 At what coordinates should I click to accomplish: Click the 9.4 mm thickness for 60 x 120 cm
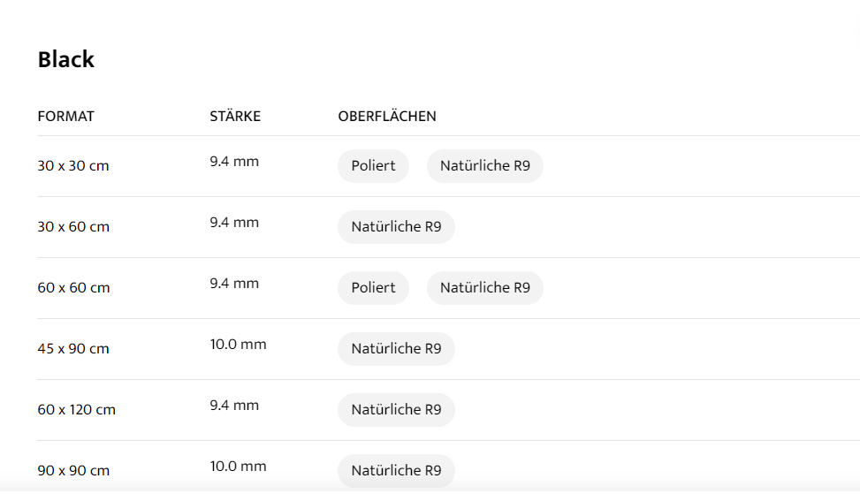(x=234, y=406)
